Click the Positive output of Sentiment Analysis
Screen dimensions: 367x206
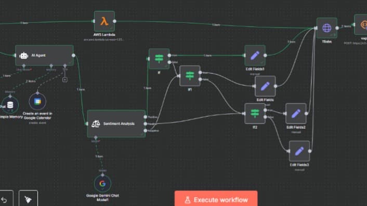click(x=146, y=117)
